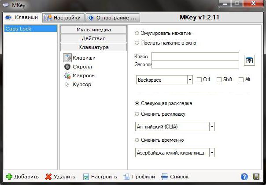Click the Макросы gears icon
Screen dimensions: 266x185
pyautogui.click(x=67, y=76)
